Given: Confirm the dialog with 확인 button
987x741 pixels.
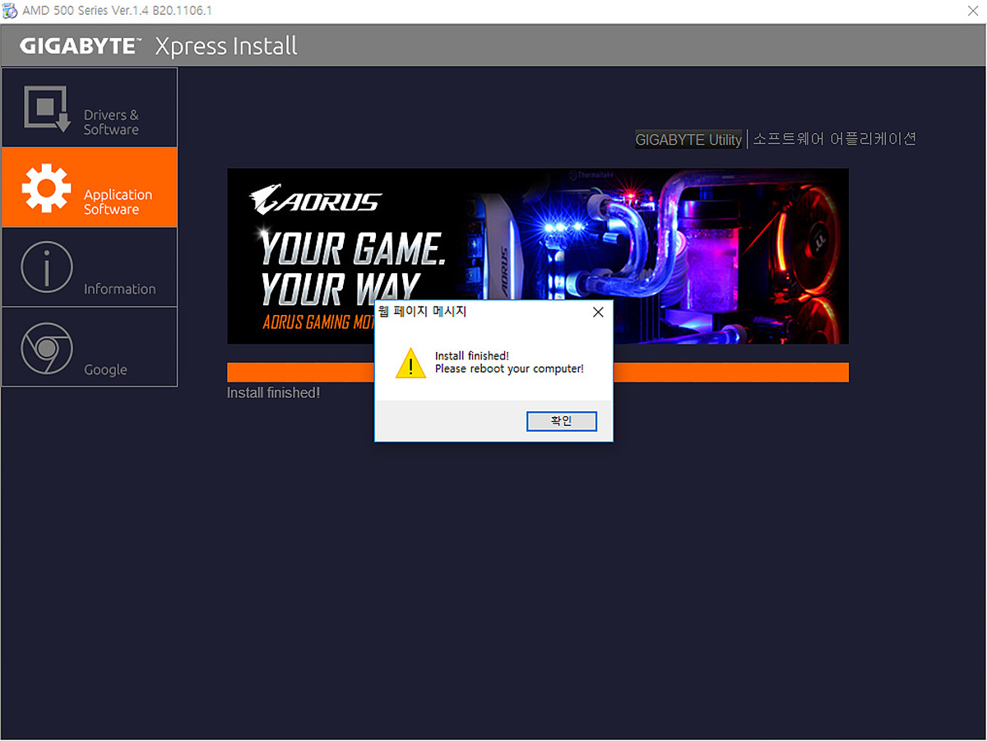Looking at the screenshot, I should 561,421.
